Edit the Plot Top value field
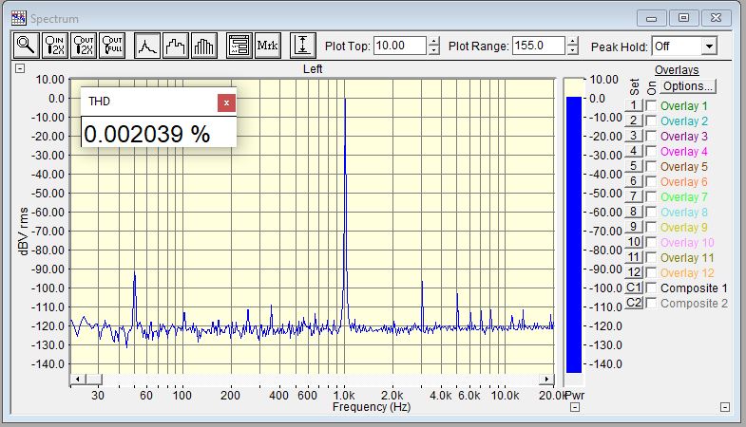This screenshot has width=746, height=427. click(x=400, y=46)
